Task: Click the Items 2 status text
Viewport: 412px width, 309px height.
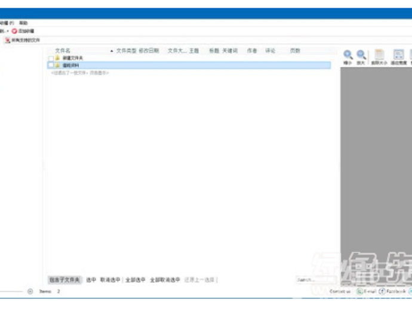Action: 50,291
